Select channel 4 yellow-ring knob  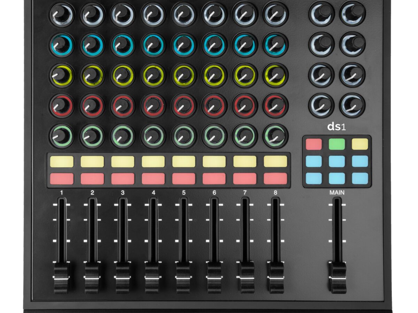point(153,75)
